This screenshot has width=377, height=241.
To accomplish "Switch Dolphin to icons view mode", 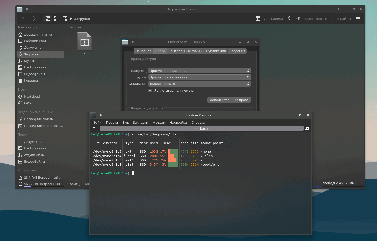I will click(48, 19).
